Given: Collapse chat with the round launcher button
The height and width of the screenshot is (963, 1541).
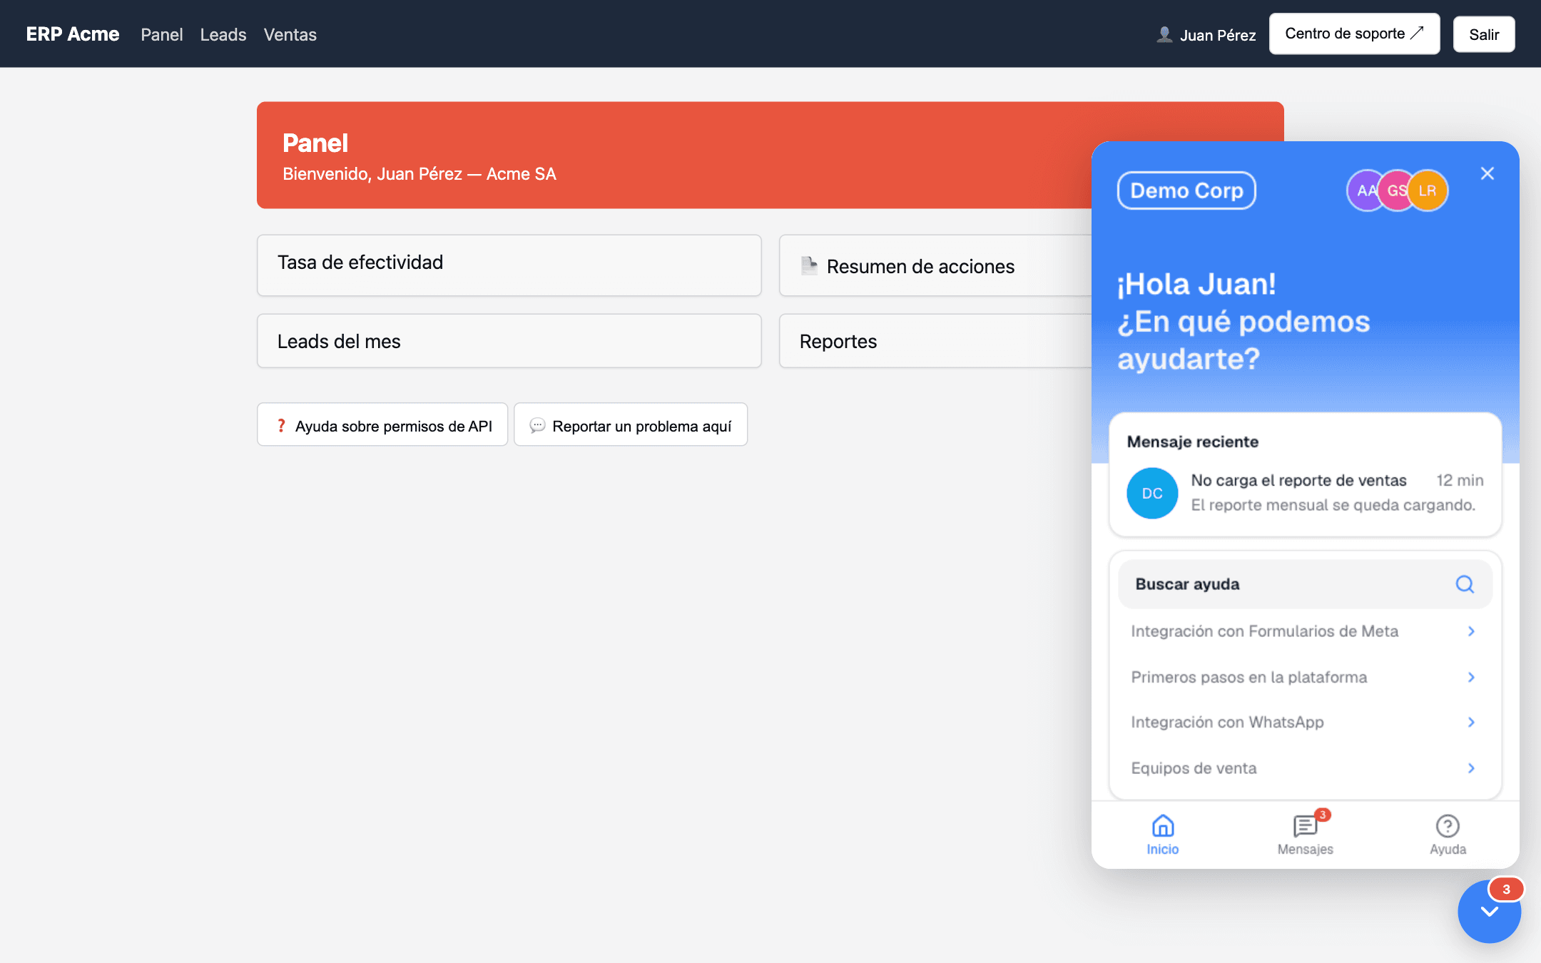Looking at the screenshot, I should [x=1489, y=911].
